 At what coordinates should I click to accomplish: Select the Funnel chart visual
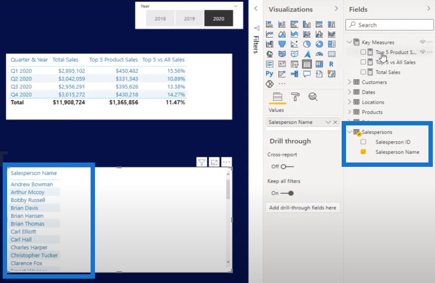pyautogui.click(x=282, y=44)
